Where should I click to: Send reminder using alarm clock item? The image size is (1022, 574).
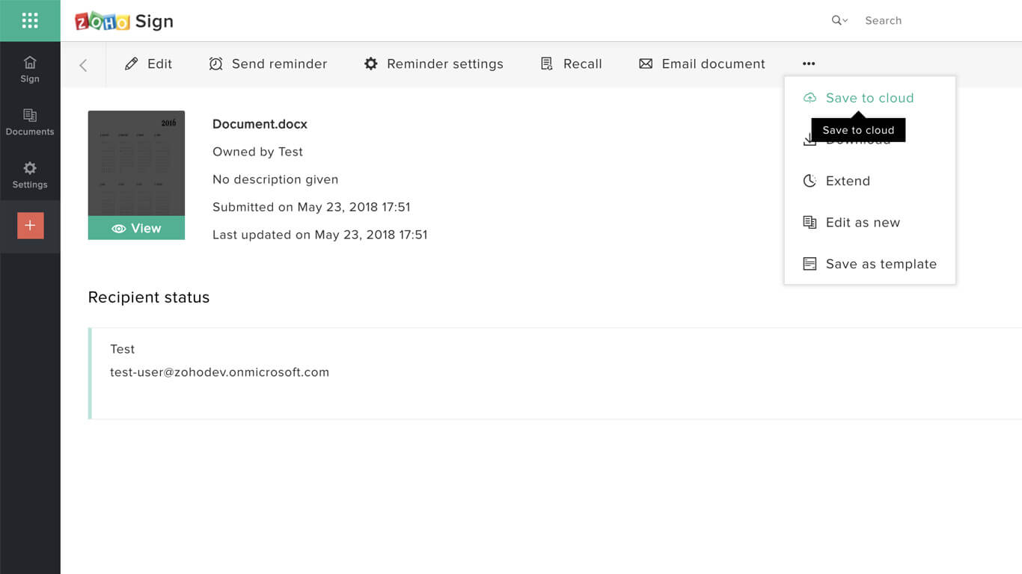[268, 64]
